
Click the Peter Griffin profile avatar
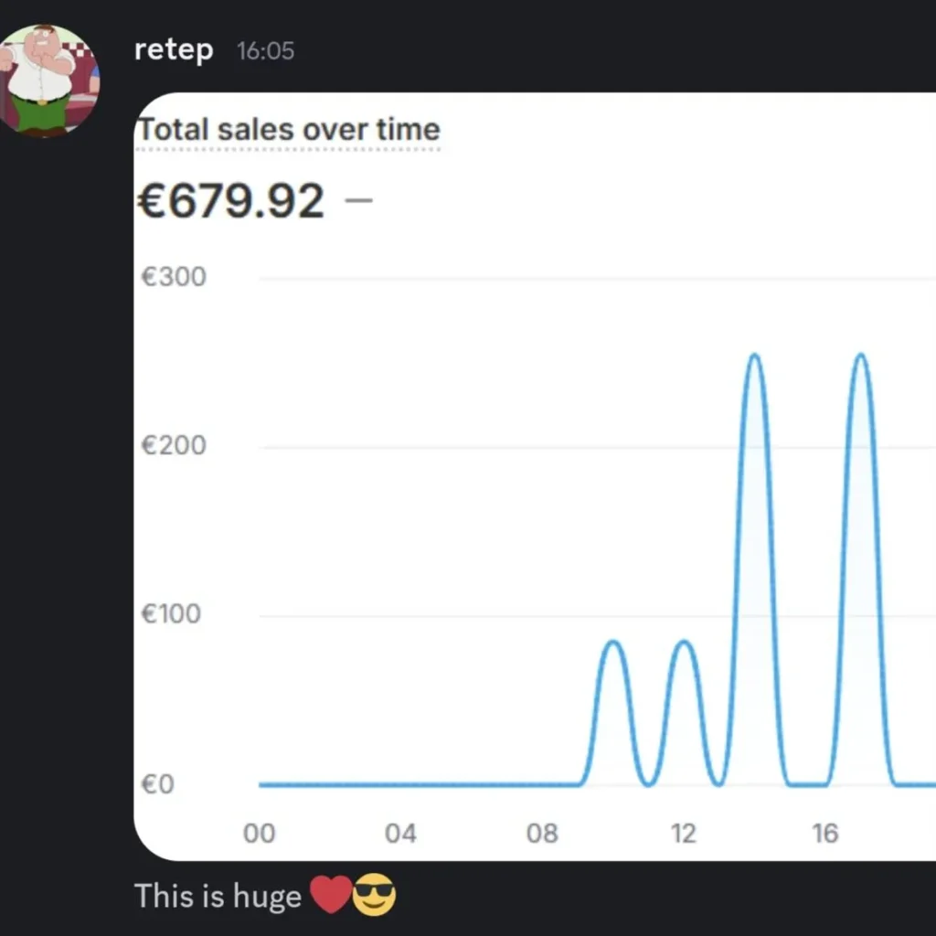pos(49,80)
